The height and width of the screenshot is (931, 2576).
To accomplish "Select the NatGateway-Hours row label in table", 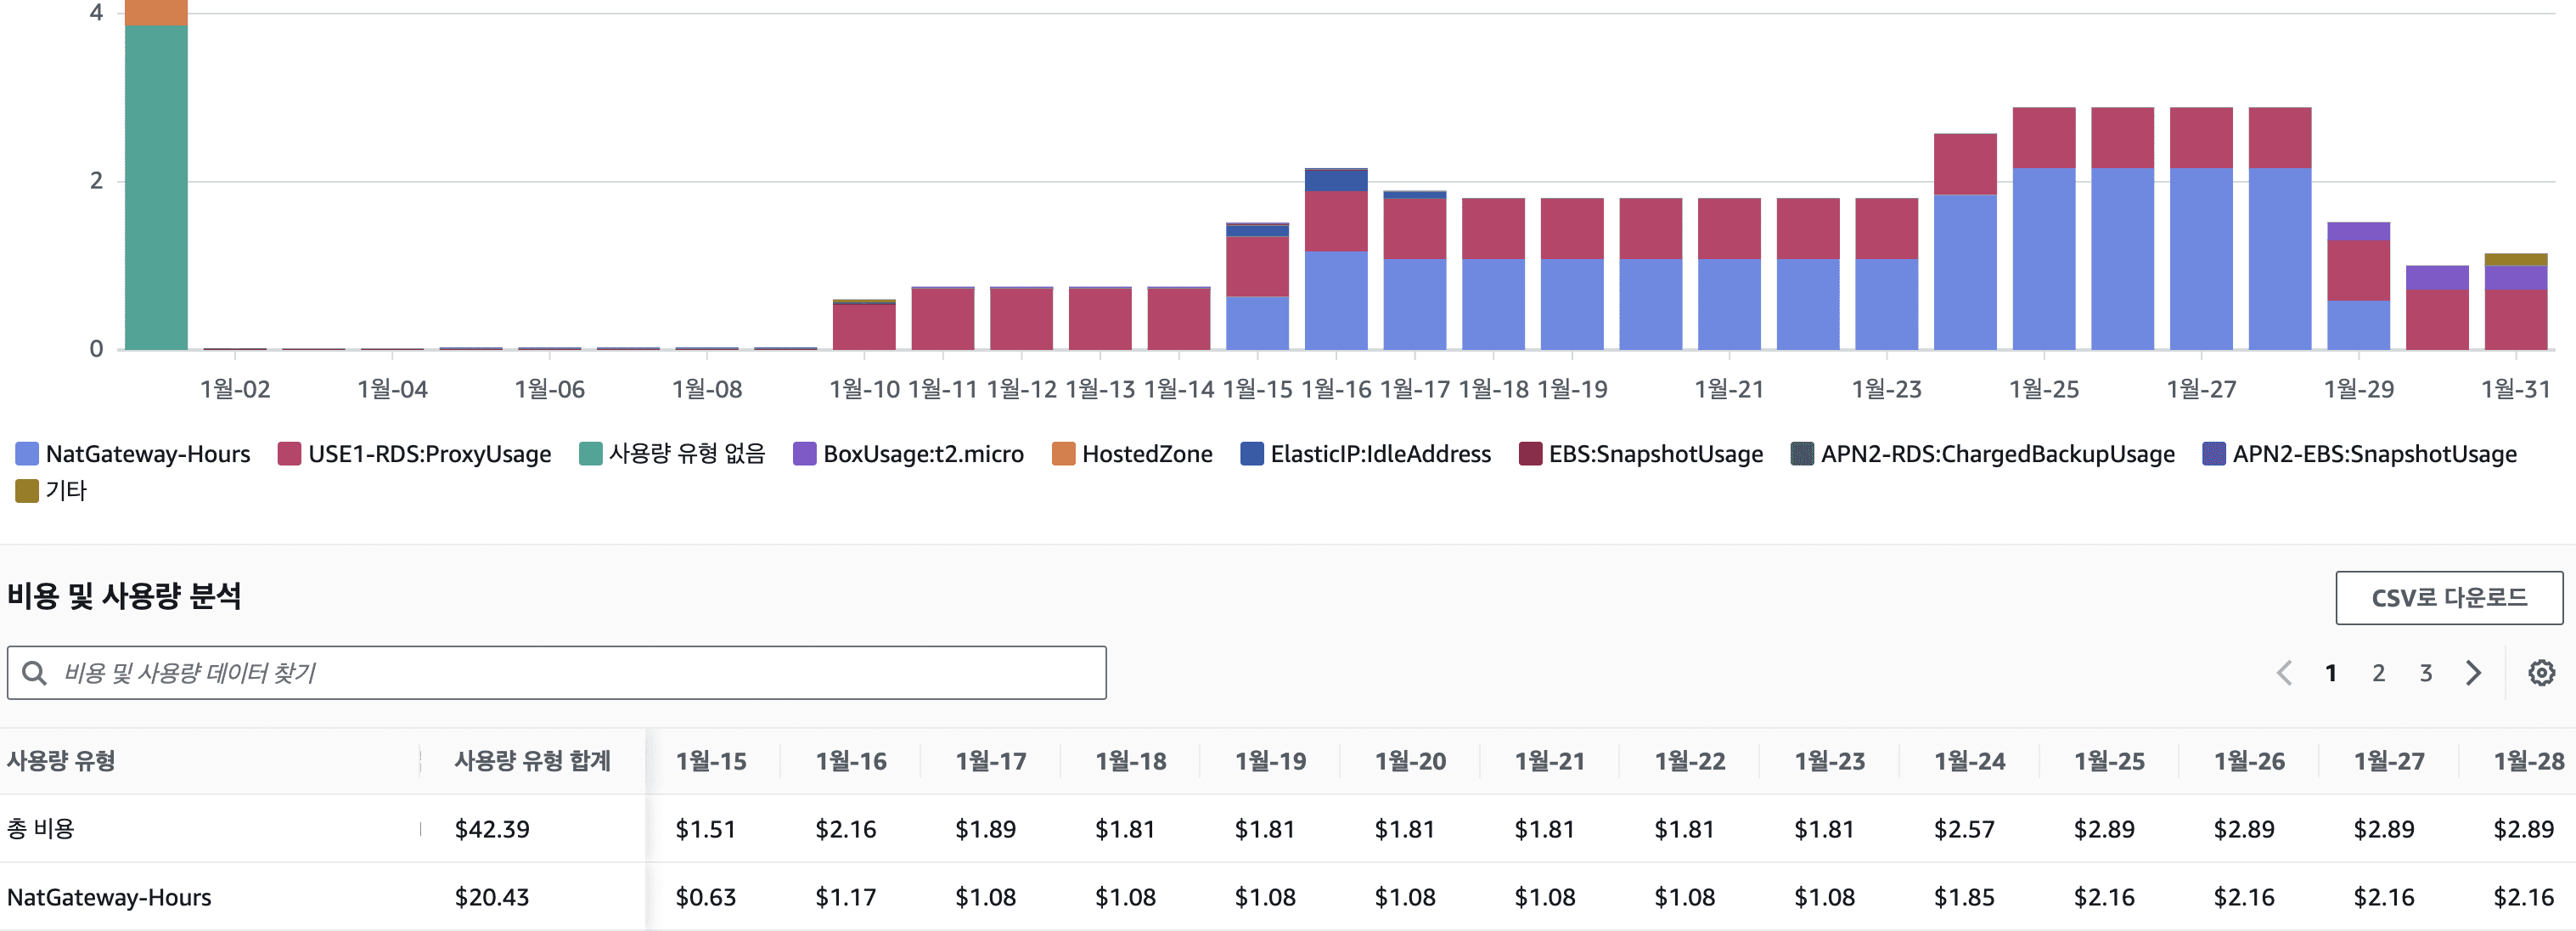I will tap(109, 897).
